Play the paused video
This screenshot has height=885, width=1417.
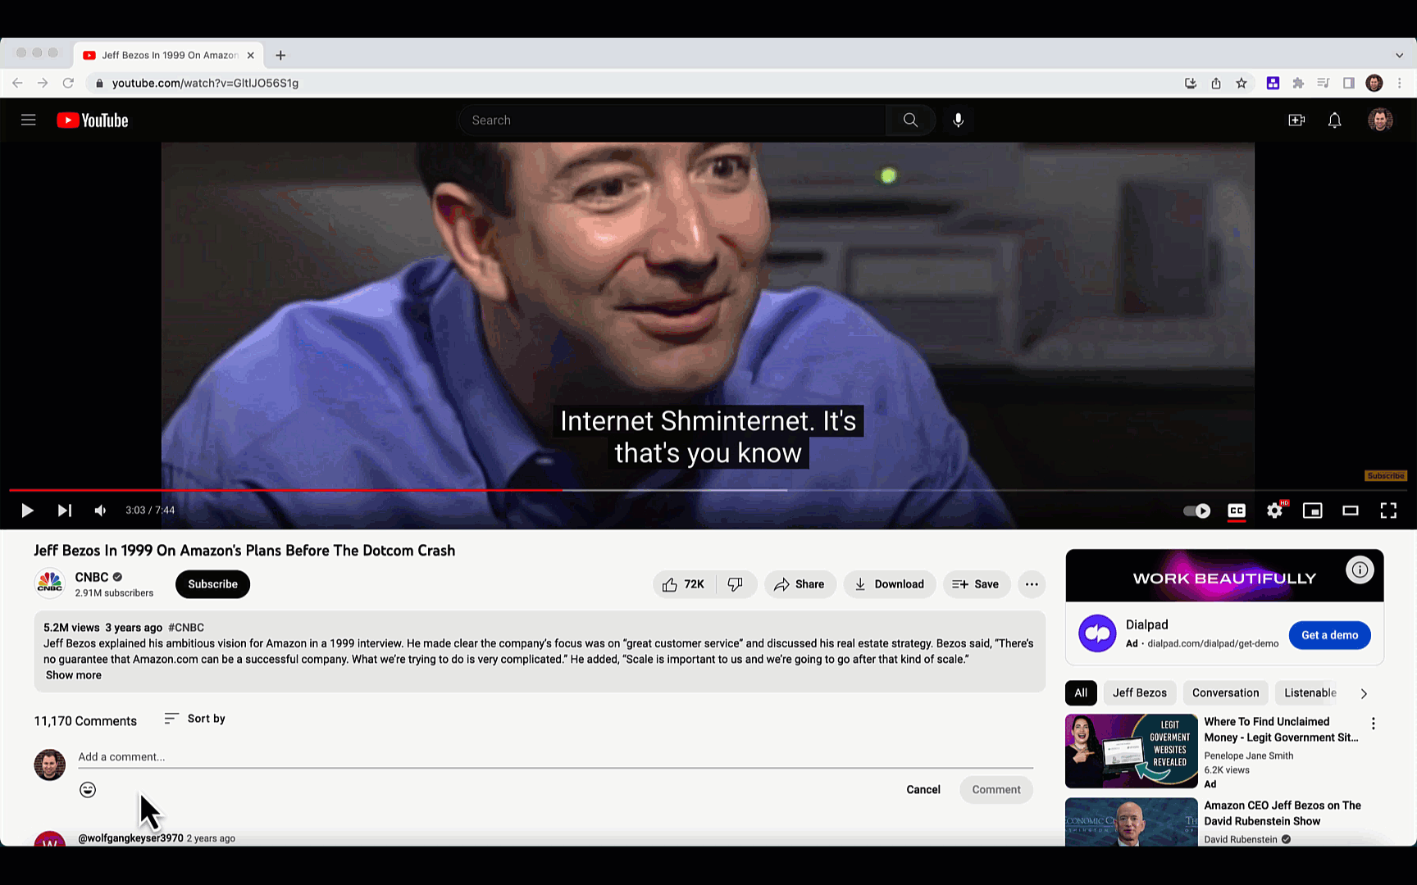[27, 511]
